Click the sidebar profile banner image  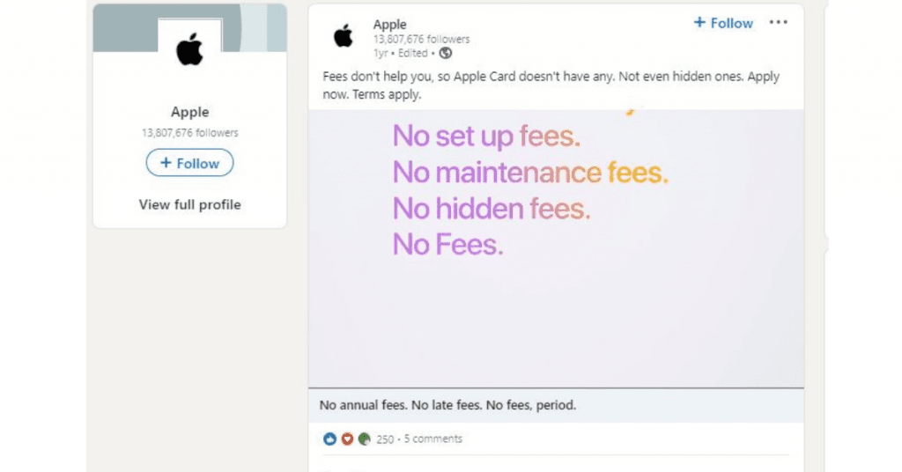pos(190,27)
